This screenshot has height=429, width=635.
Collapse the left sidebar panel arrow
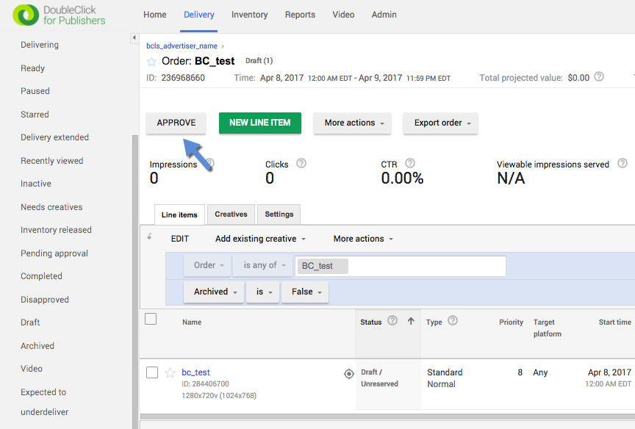(134, 38)
